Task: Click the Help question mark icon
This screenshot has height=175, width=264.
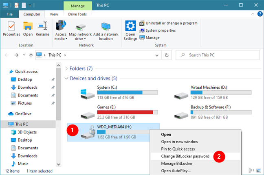Action: pos(260,14)
